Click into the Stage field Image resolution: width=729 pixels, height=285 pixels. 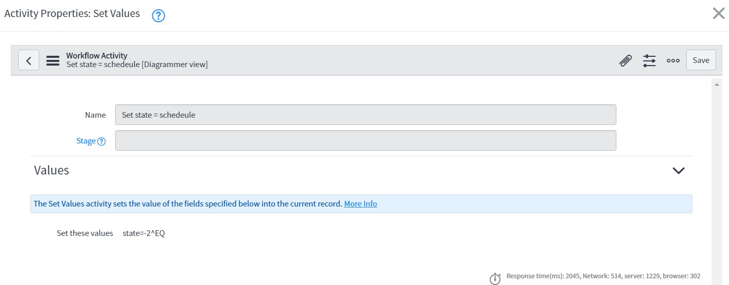click(365, 140)
